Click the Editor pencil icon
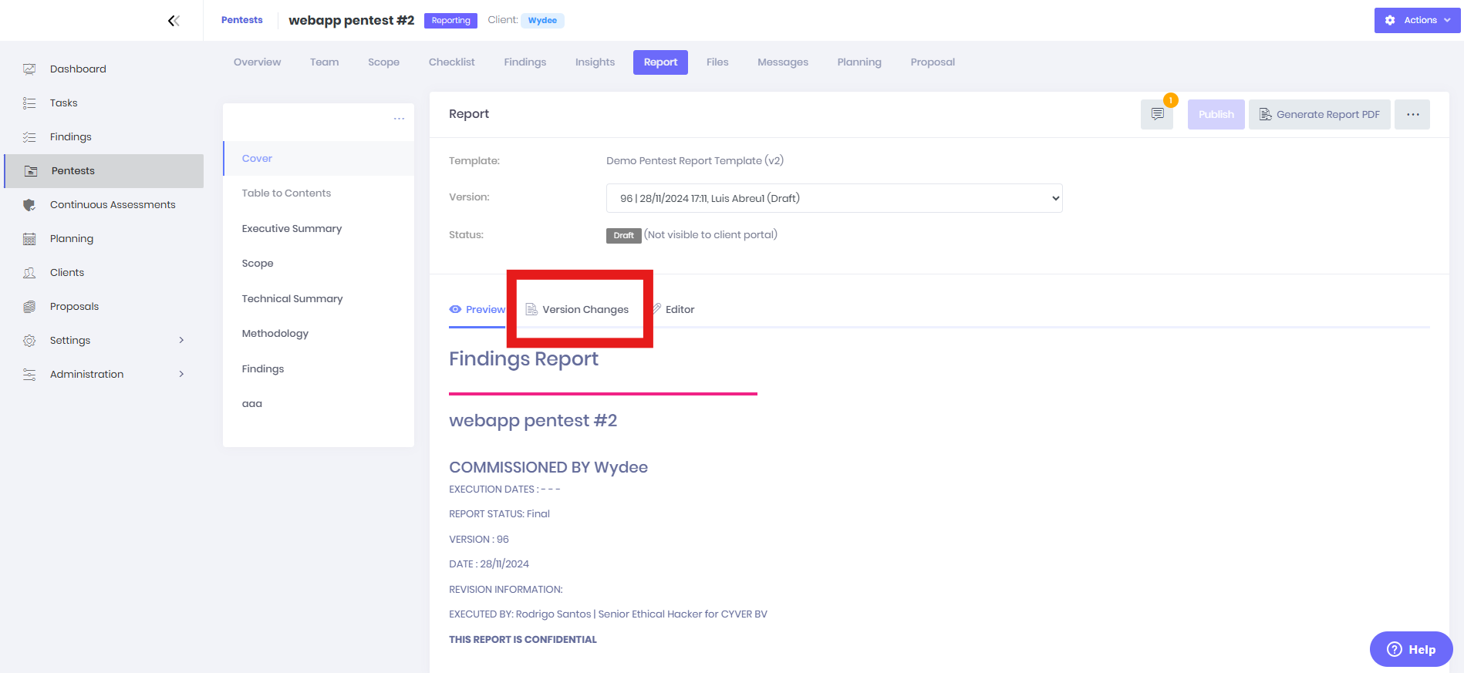Image resolution: width=1464 pixels, height=673 pixels. coord(657,308)
